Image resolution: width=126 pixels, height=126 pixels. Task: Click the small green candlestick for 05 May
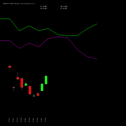(26, 84)
